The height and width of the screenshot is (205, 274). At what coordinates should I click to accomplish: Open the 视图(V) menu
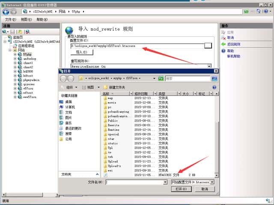pyautogui.click(x=26, y=19)
